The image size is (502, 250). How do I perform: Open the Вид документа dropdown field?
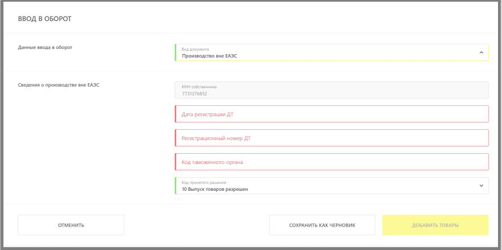tap(331, 52)
